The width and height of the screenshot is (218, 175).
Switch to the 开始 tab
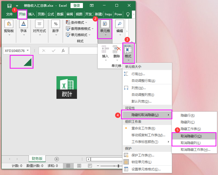pyautogui.click(x=22, y=14)
